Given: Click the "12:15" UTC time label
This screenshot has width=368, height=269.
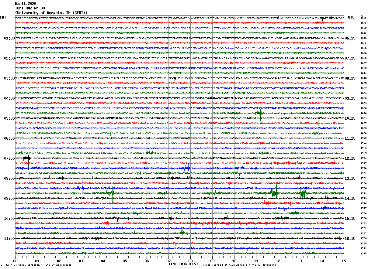Looking at the screenshot, I should 350,158.
